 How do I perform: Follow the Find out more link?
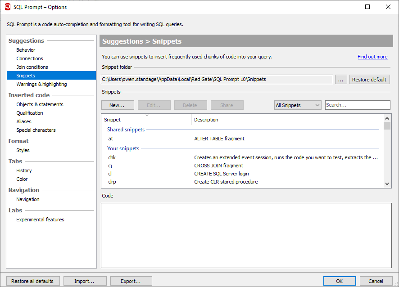372,57
